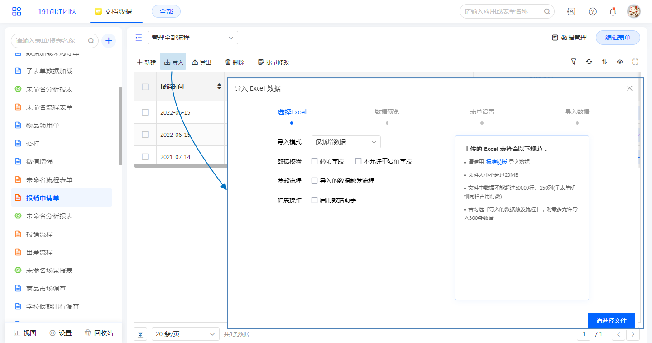The height and width of the screenshot is (343, 652).
Task: Click the top application search field
Action: pos(502,11)
